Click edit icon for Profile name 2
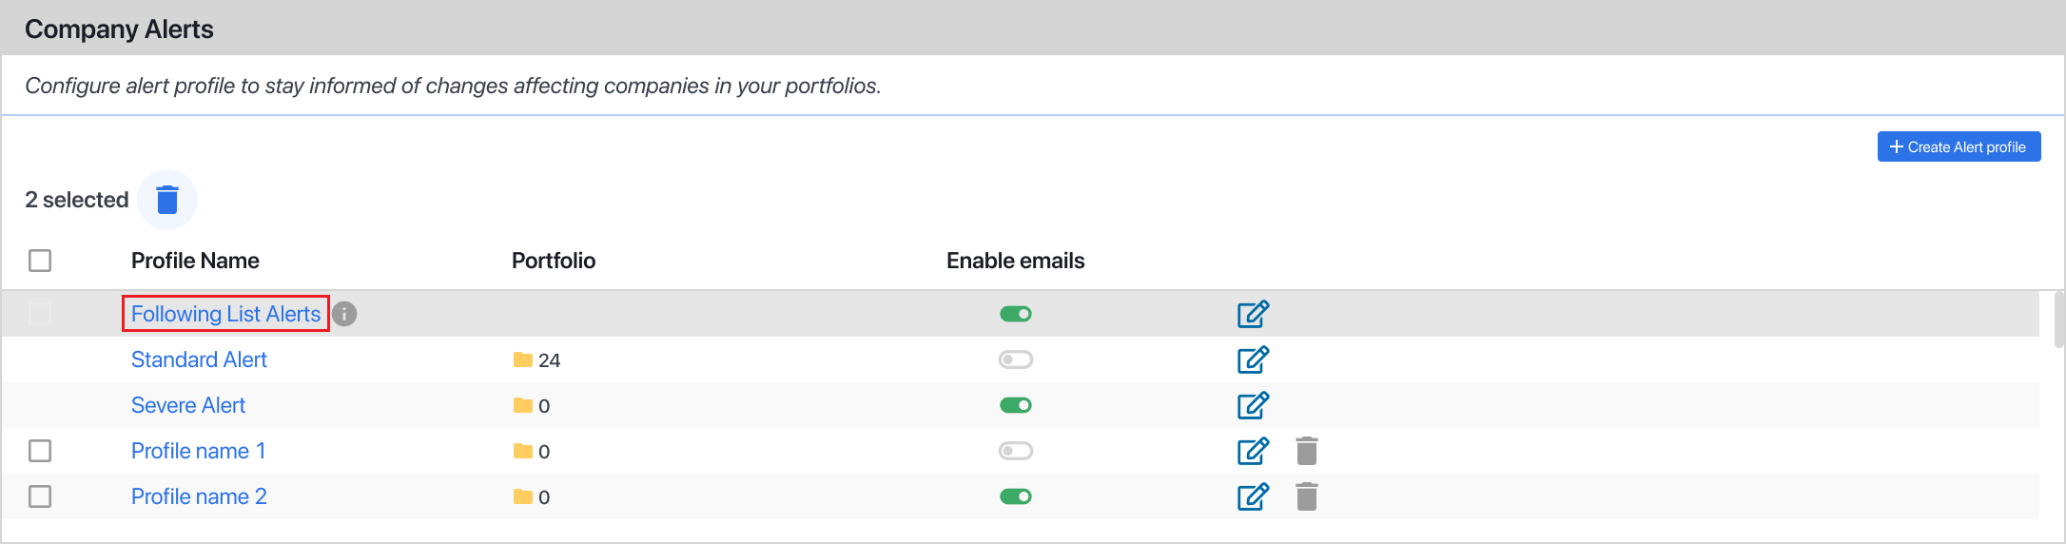Viewport: 2066px width, 544px height. coord(1253,496)
